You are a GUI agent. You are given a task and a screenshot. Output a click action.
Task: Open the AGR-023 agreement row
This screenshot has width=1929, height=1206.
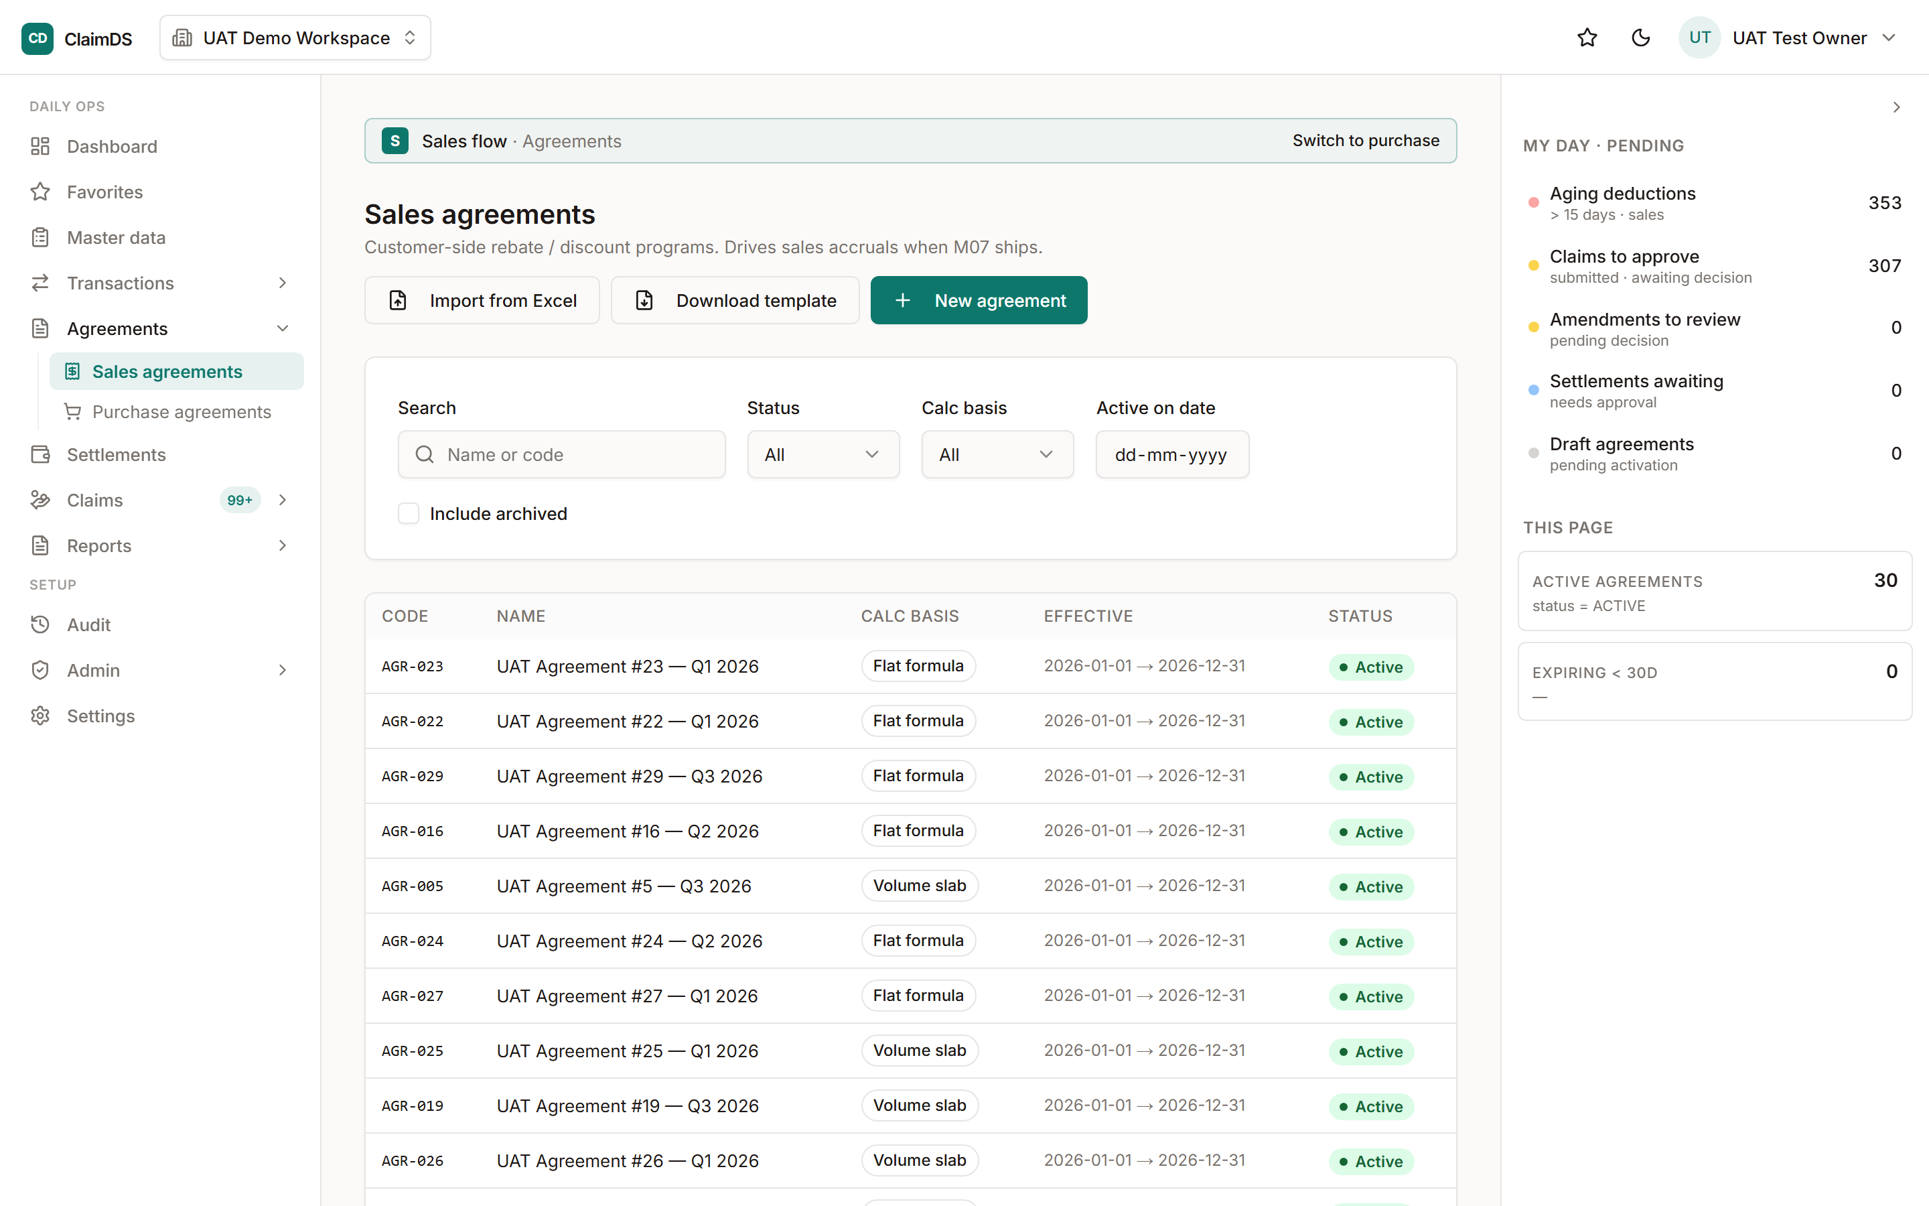click(x=910, y=666)
